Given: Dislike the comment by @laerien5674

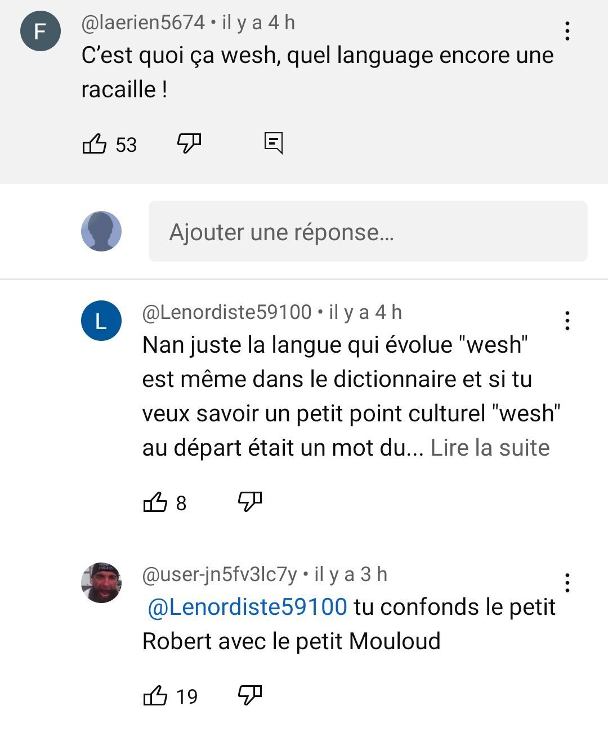Looking at the screenshot, I should point(189,144).
